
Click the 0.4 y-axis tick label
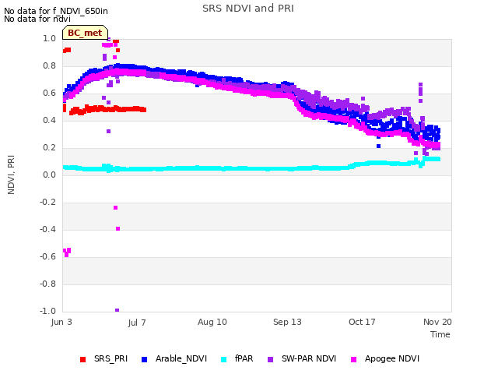click(x=49, y=120)
